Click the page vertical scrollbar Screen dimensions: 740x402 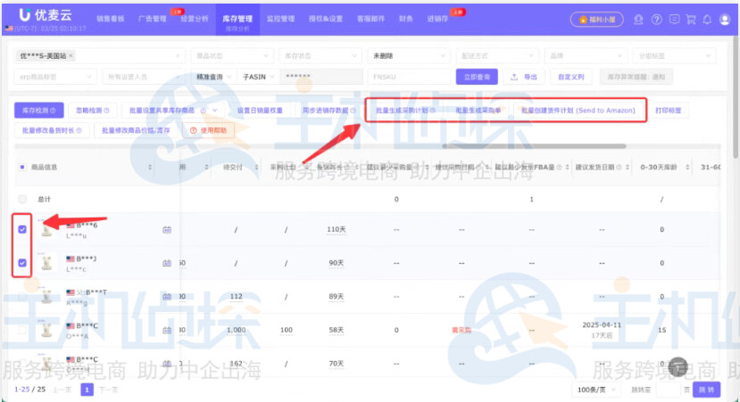click(736, 99)
